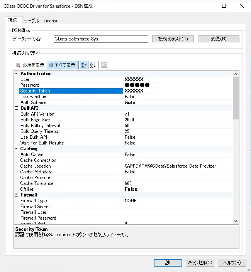
Task: Collapse the Caching category
Action: (x=17, y=149)
